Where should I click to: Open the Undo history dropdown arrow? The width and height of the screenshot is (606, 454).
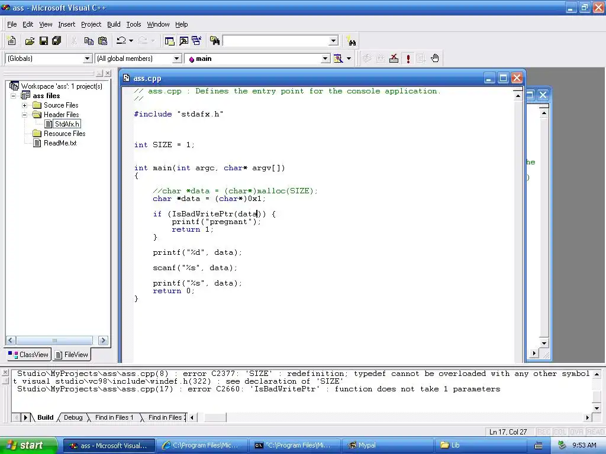[131, 41]
